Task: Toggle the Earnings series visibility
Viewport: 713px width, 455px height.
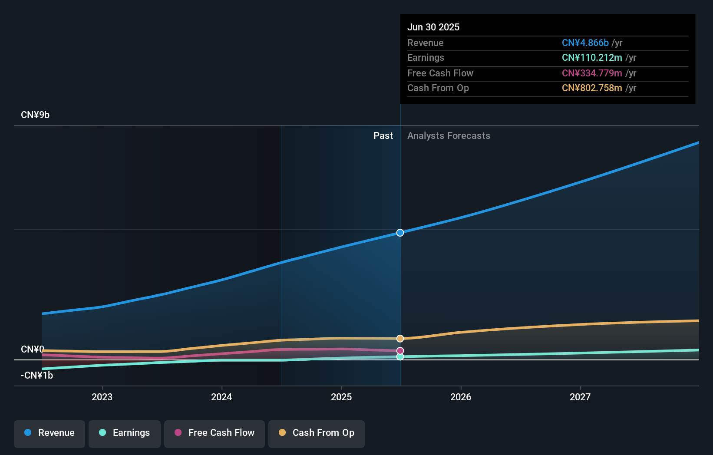Action: click(x=125, y=433)
